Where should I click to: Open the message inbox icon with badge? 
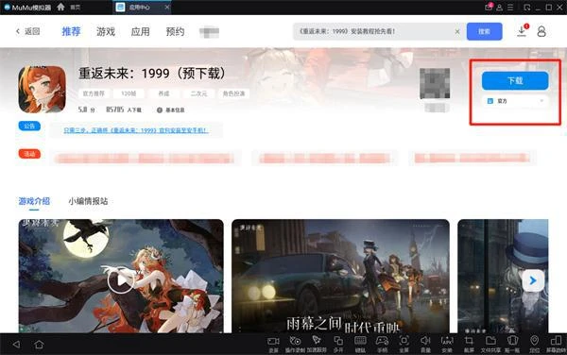coord(489,7)
